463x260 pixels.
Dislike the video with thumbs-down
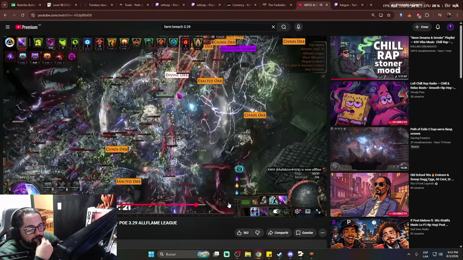(258, 233)
